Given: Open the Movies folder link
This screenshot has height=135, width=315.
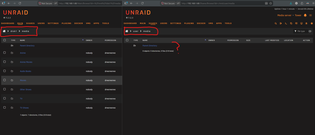Looking at the screenshot, I should [23, 81].
